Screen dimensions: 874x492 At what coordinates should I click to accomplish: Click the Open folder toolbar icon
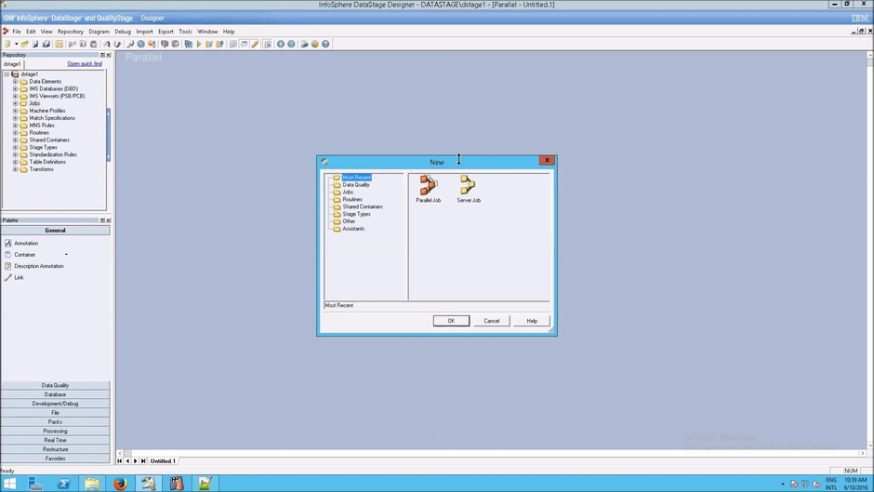[x=25, y=44]
